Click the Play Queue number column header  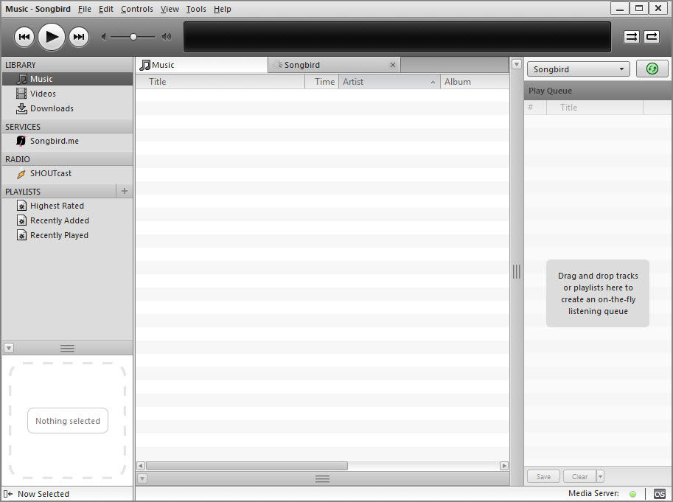point(535,108)
